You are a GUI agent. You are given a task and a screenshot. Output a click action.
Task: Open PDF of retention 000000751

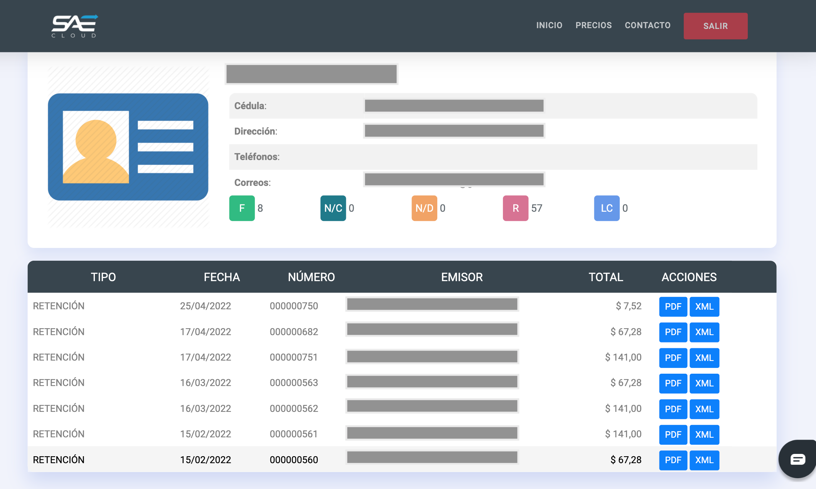tap(673, 358)
